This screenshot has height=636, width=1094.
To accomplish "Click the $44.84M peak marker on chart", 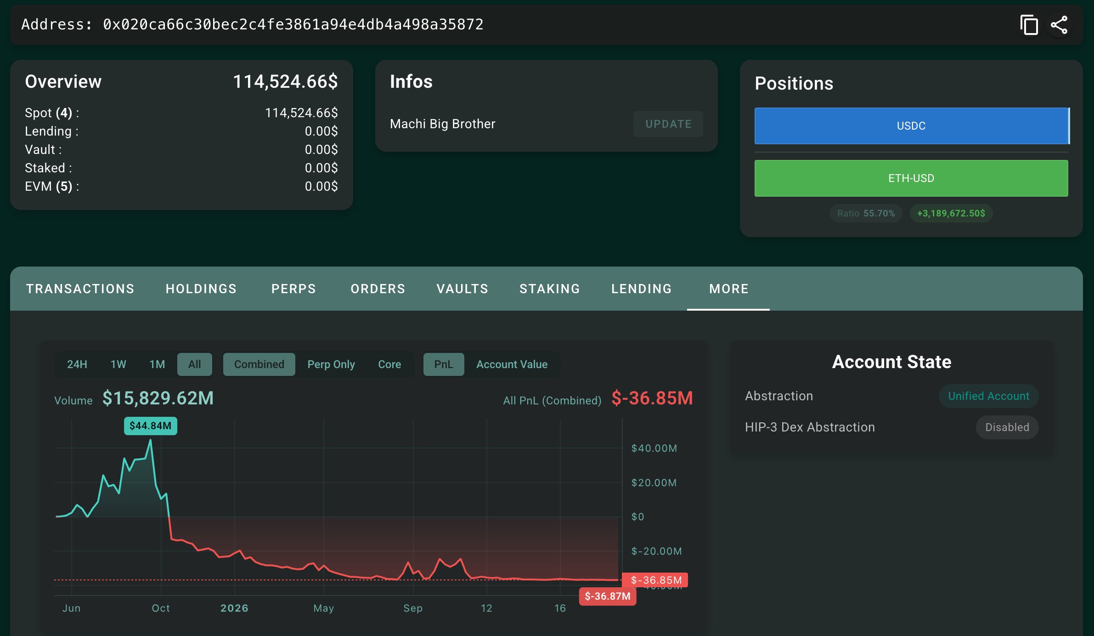I will 150,426.
